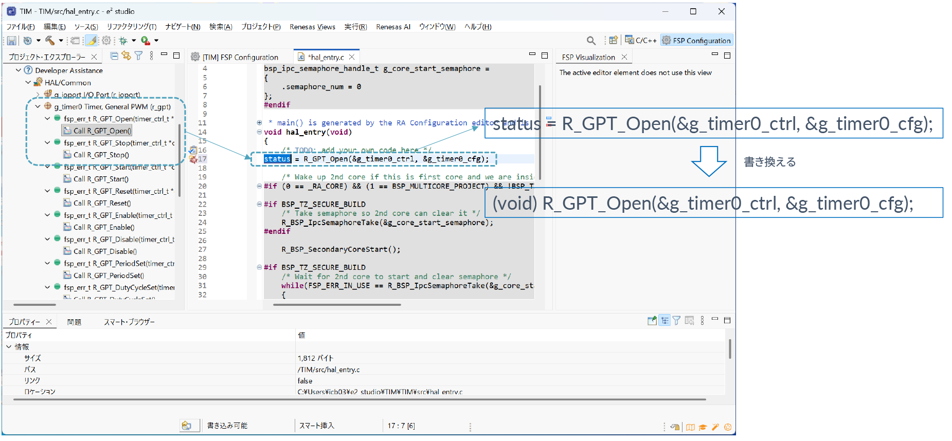Click the editor horizontal scrollbar
The width and height of the screenshot is (952, 441).
click(337, 305)
